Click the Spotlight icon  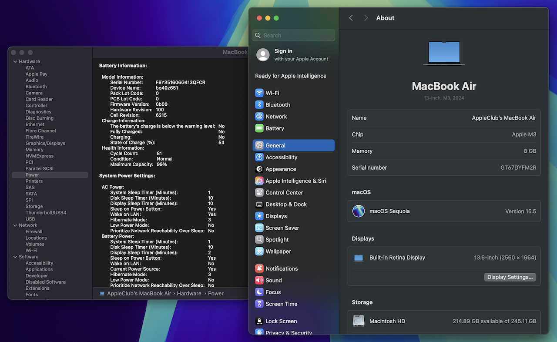coord(259,239)
